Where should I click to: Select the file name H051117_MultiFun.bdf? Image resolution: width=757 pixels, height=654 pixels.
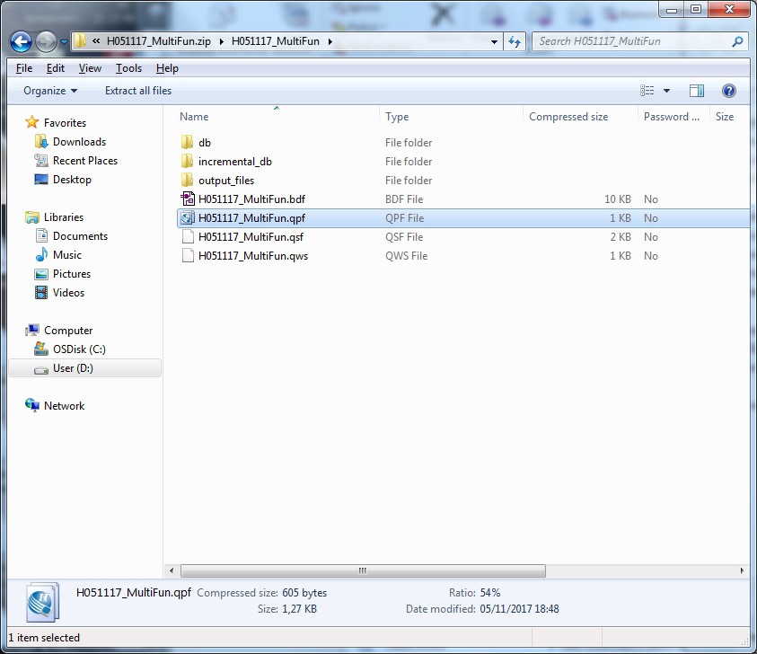pyautogui.click(x=251, y=199)
